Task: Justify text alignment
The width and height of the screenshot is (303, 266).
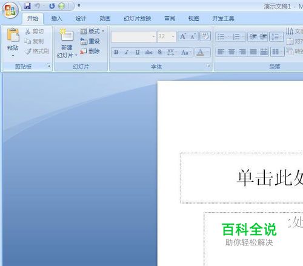Action: pyautogui.click(x=253, y=52)
